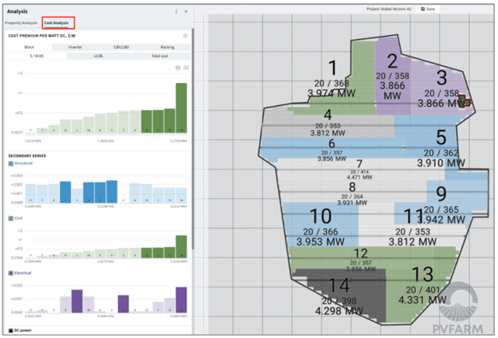Click the '4.331 MW' value of block 13
This screenshot has height=338, width=498.
point(423,299)
